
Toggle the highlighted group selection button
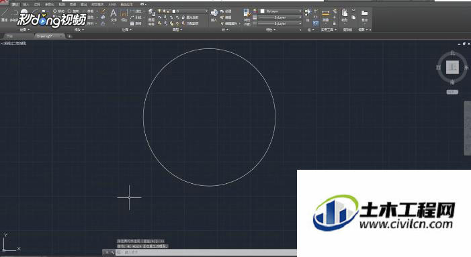pyautogui.click(x=316, y=23)
